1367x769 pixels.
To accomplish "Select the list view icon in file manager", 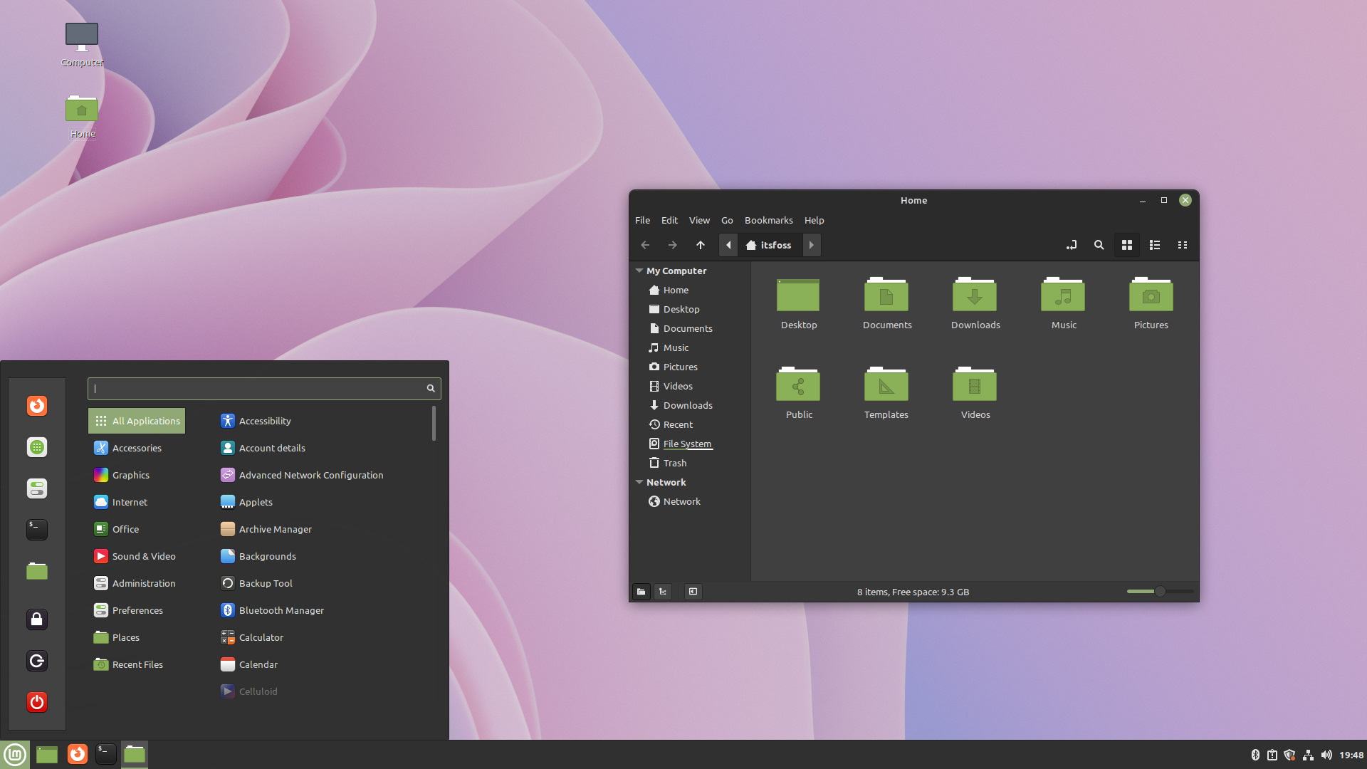I will point(1155,245).
